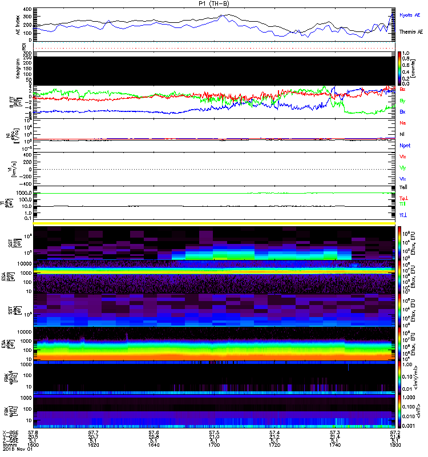The height and width of the screenshot is (457, 428).
Task: Click the 1620 time tick label
Action: [94, 445]
